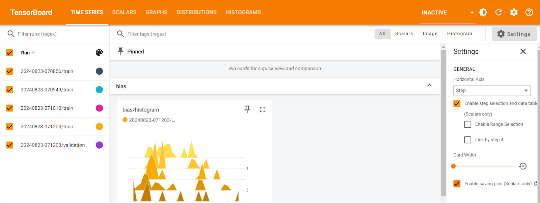
Task: Click purple swatch for 071203/validation
Action: coord(99,145)
